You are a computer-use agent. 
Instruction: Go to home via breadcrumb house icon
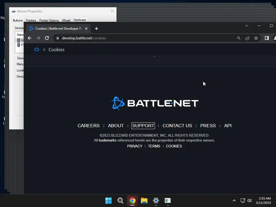pyautogui.click(x=37, y=50)
